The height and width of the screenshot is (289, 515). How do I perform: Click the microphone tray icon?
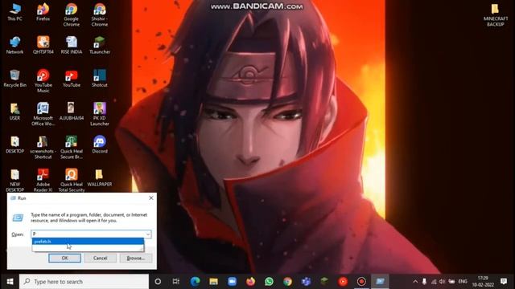pos(424,282)
